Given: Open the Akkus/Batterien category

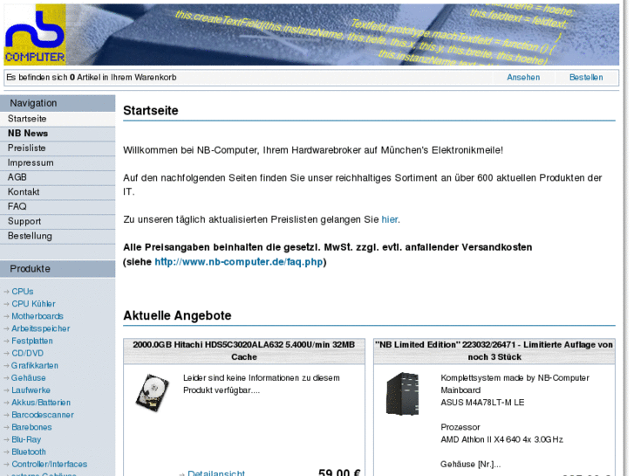Looking at the screenshot, I should pyautogui.click(x=41, y=403).
